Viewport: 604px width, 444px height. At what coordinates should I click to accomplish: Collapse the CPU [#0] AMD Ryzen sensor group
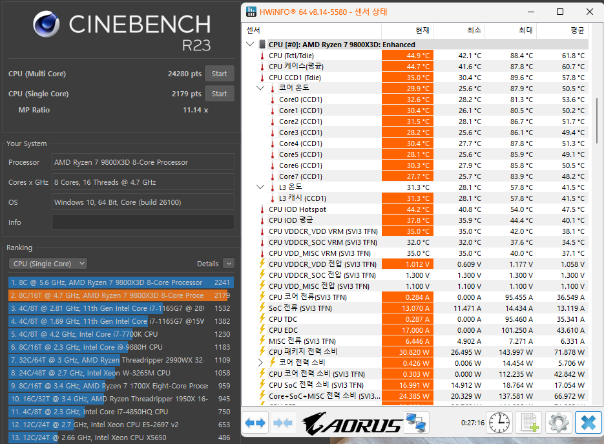coord(250,44)
